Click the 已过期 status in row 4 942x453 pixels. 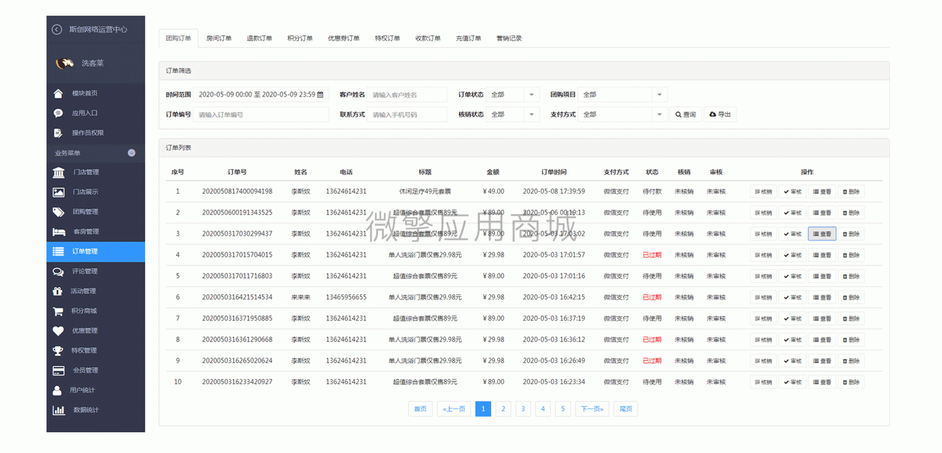(x=652, y=255)
